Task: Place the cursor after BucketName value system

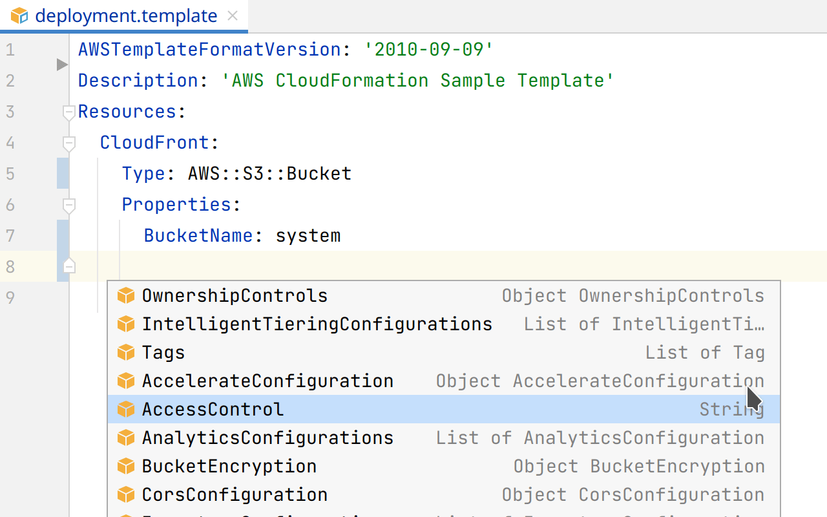Action: coord(341,236)
